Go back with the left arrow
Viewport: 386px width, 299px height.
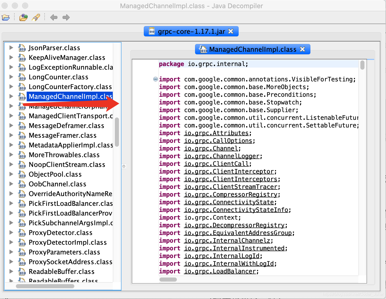pos(54,17)
